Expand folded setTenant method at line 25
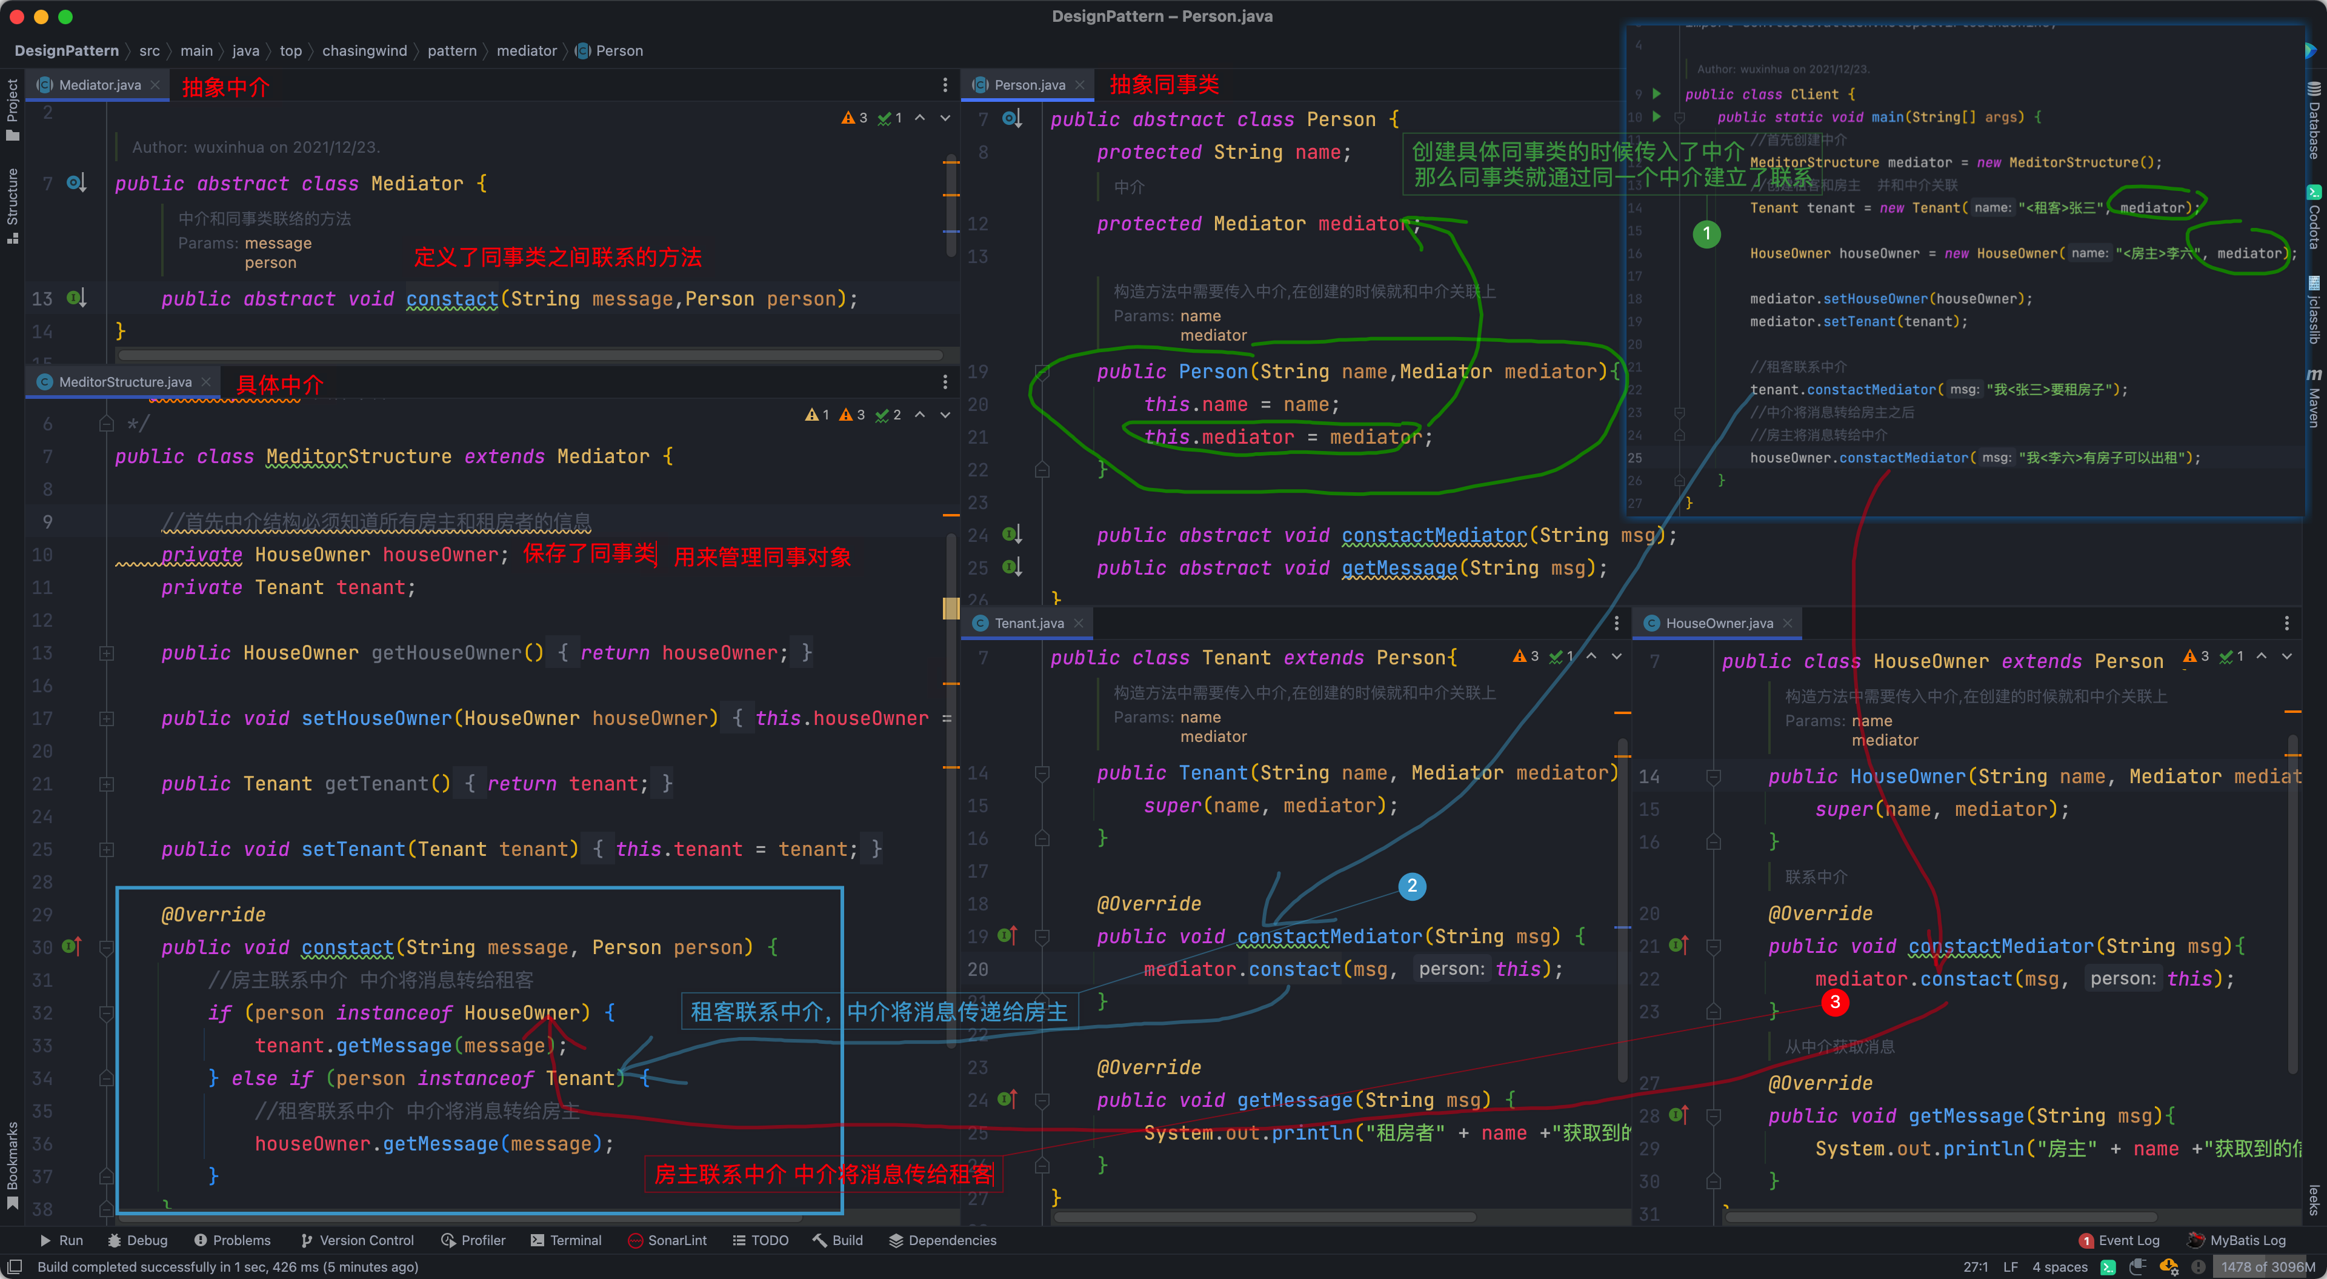 click(107, 850)
